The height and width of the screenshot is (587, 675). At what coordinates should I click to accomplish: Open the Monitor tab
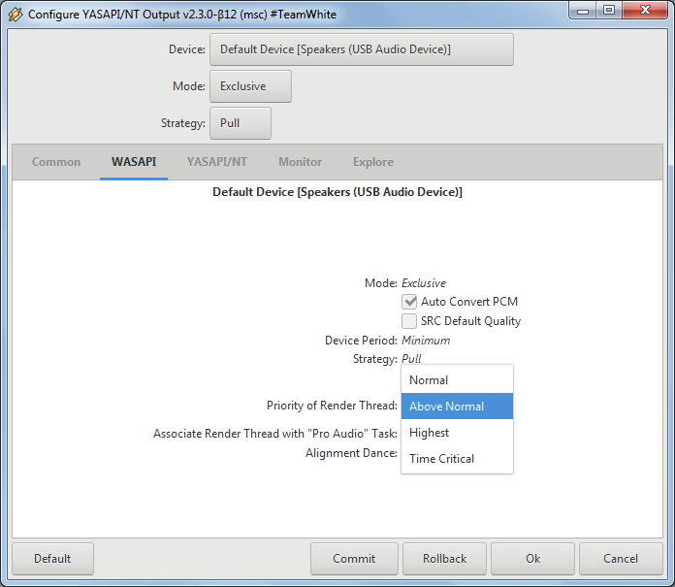(300, 162)
